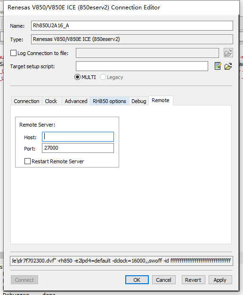Go to the Advanced tab
This screenshot has height=295, width=243.
76,101
